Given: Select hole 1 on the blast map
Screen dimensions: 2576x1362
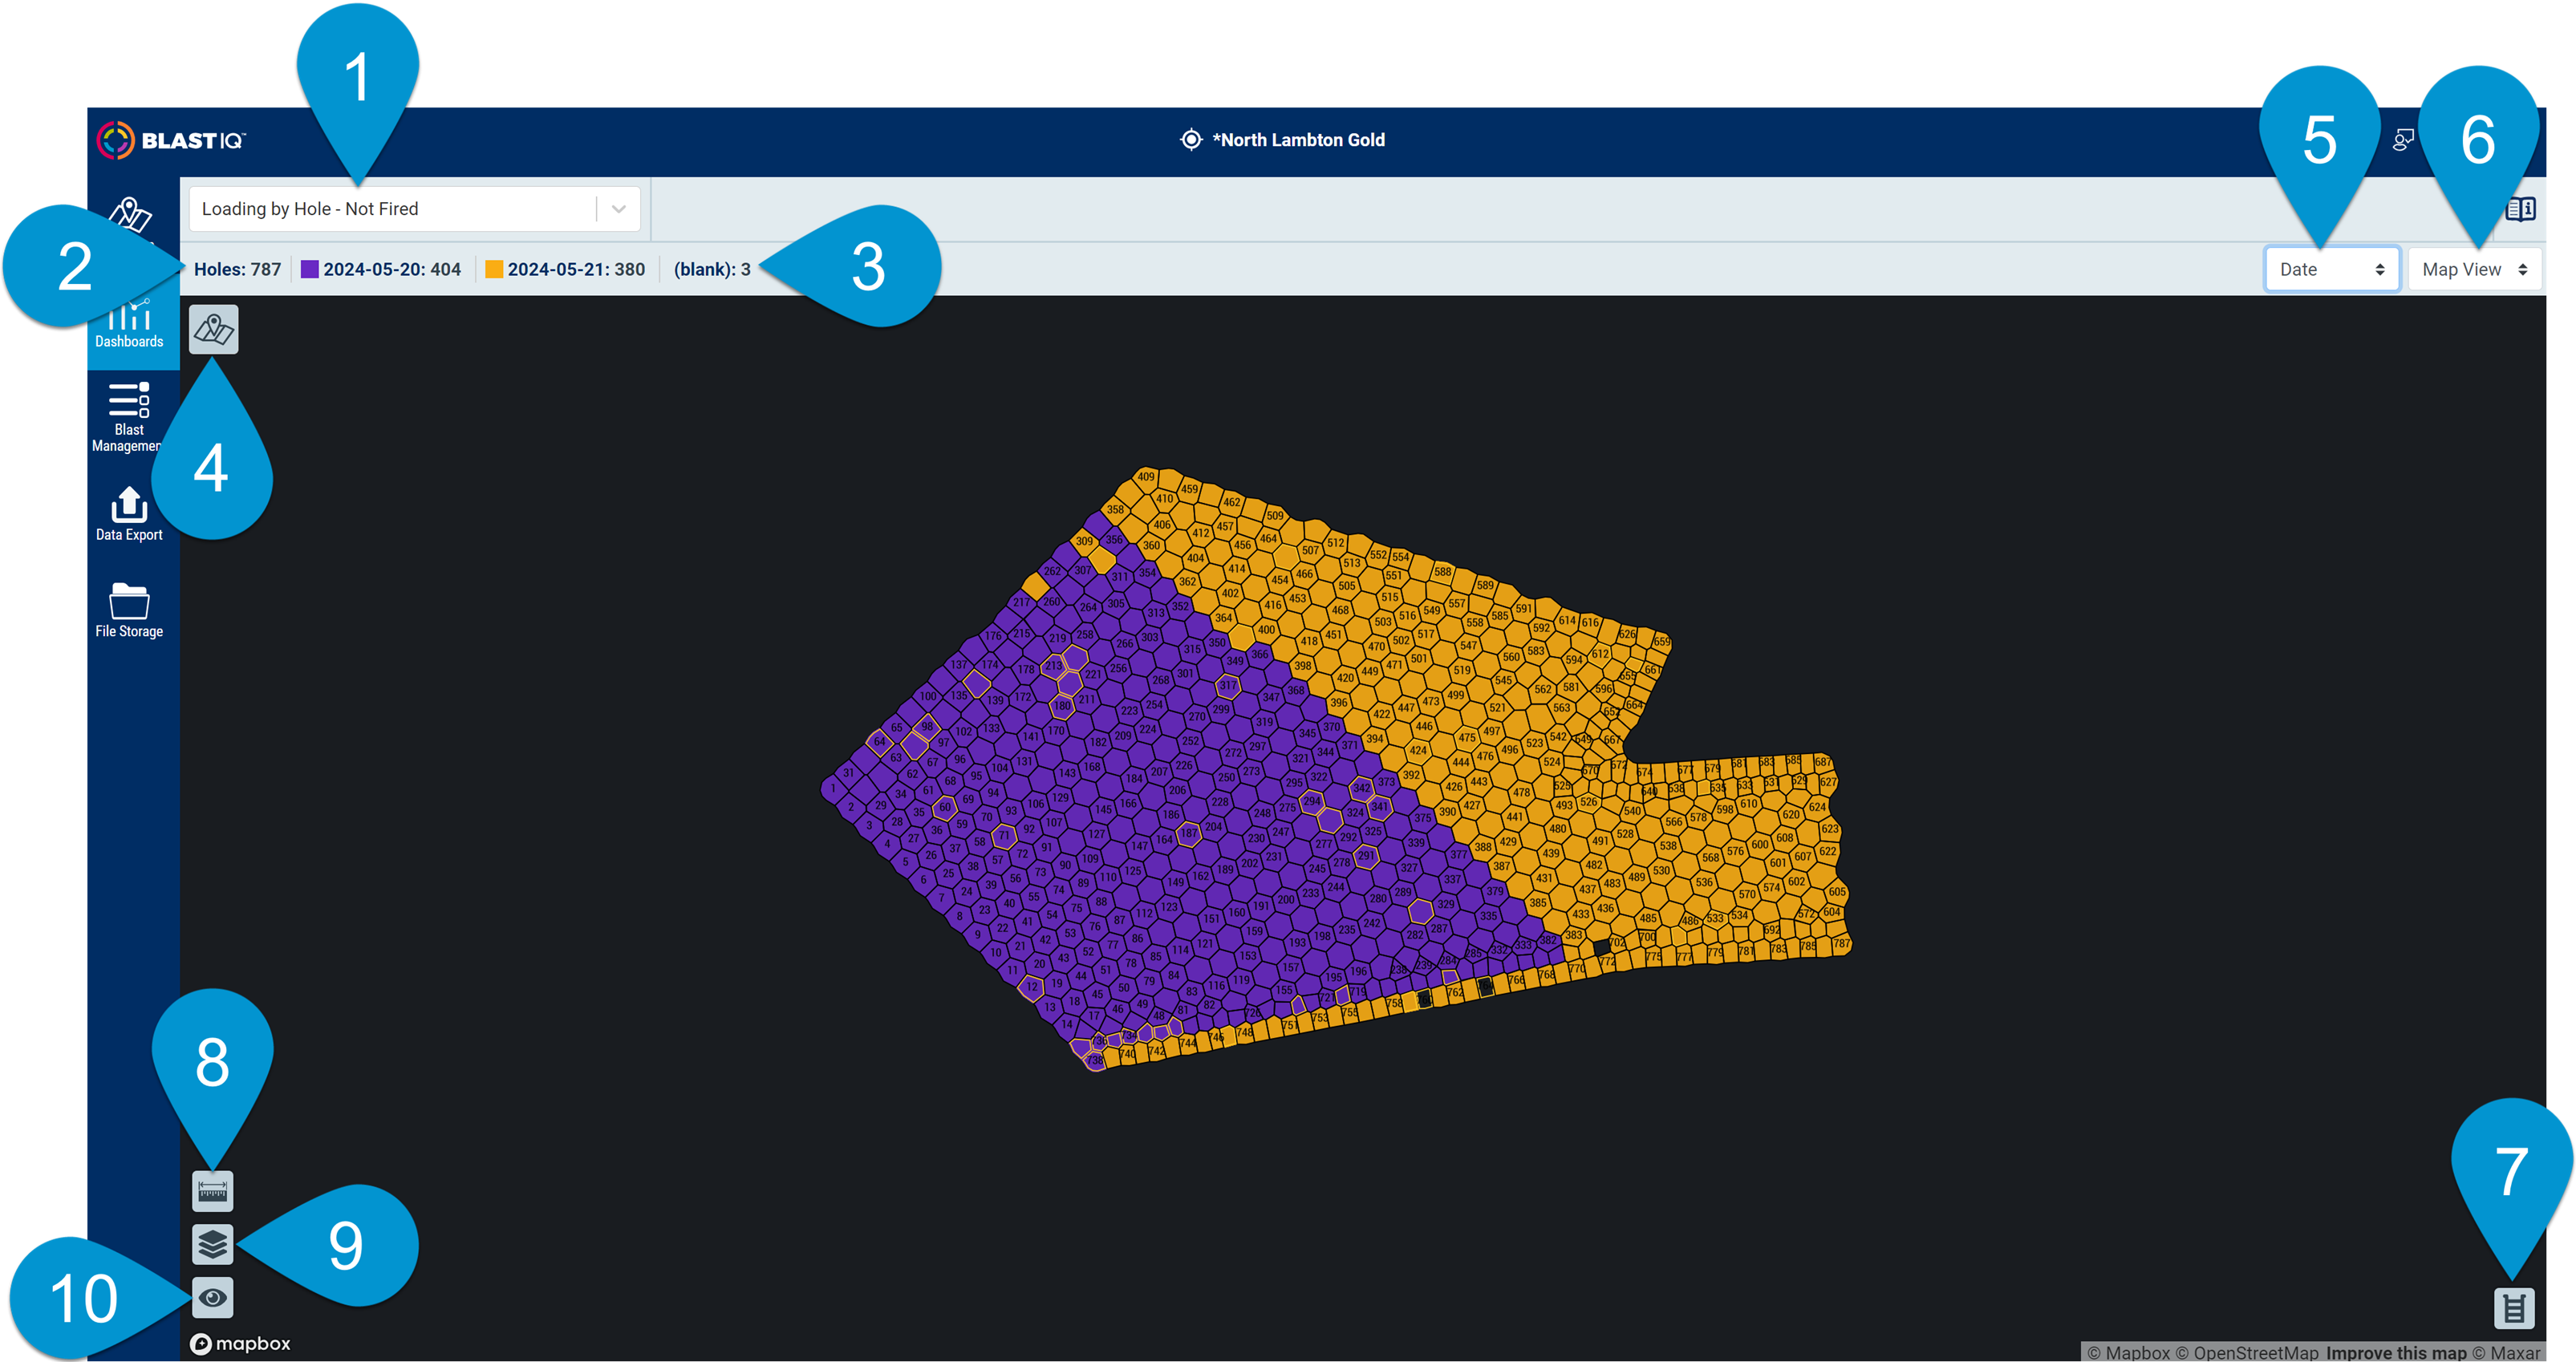Looking at the screenshot, I should [833, 788].
